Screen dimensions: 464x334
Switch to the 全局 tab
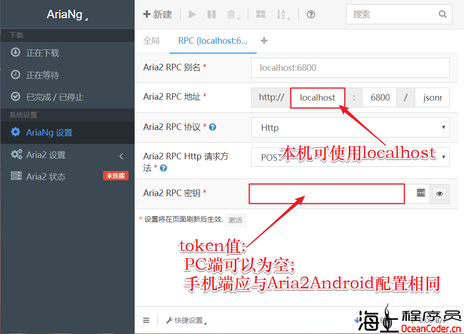151,41
